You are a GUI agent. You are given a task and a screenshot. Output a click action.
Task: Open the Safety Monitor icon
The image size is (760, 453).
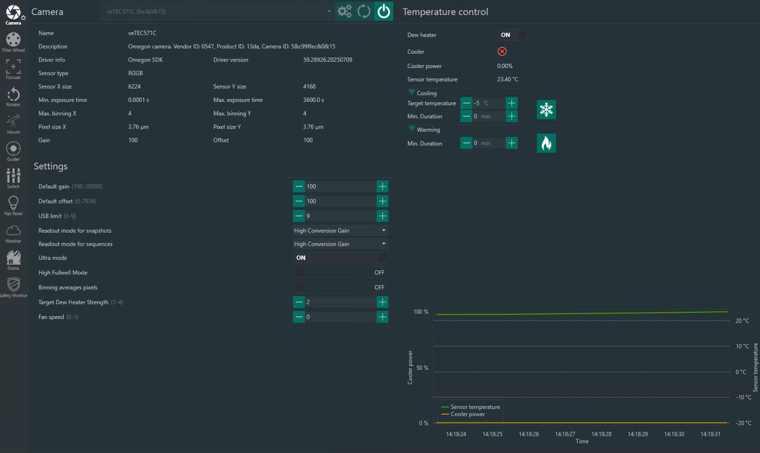click(13, 287)
